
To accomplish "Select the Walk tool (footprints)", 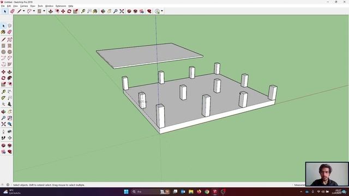I will [3, 138].
